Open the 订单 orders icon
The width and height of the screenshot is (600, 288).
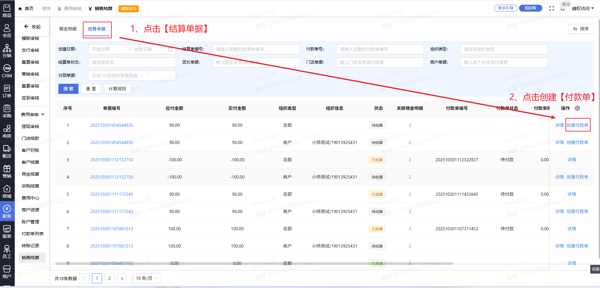pos(7,91)
